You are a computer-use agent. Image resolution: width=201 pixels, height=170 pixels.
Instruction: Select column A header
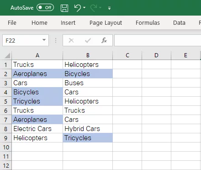coord(37,55)
